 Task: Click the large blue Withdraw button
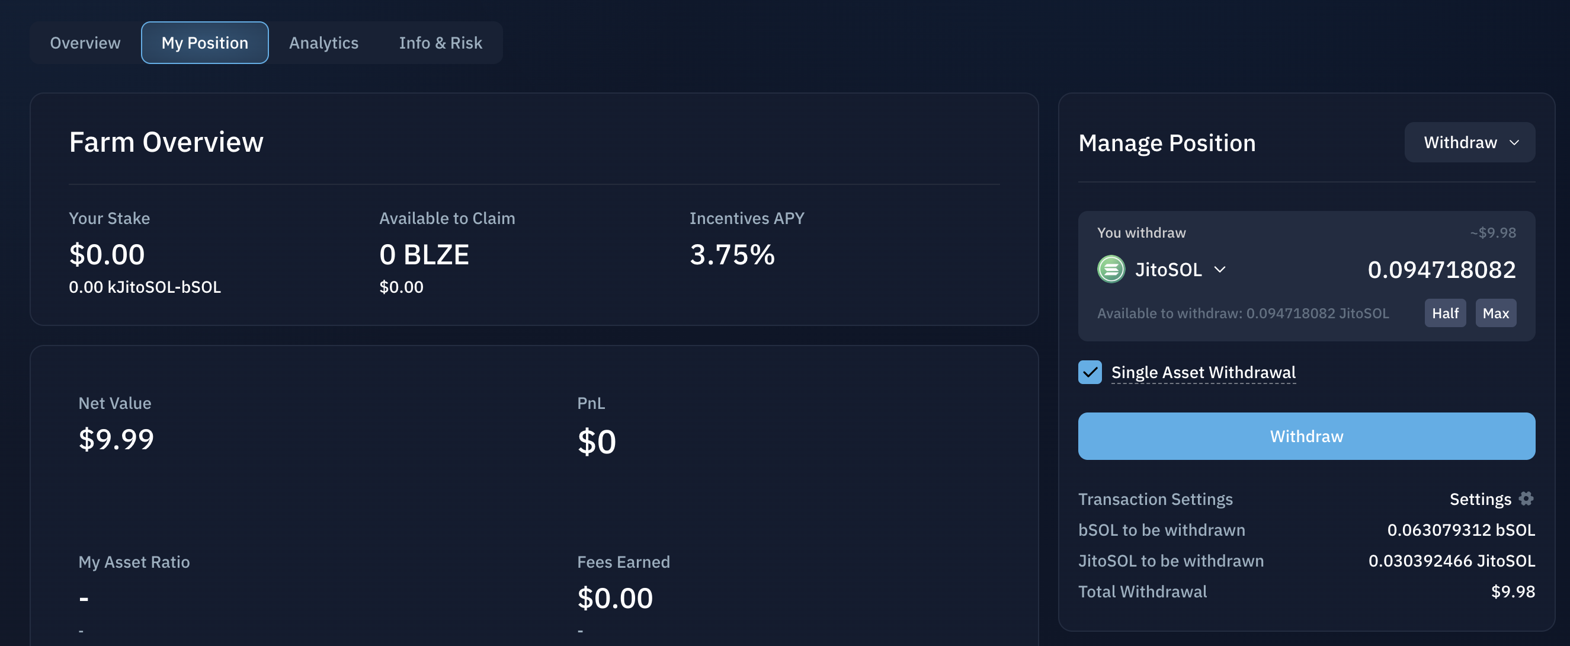tap(1306, 436)
